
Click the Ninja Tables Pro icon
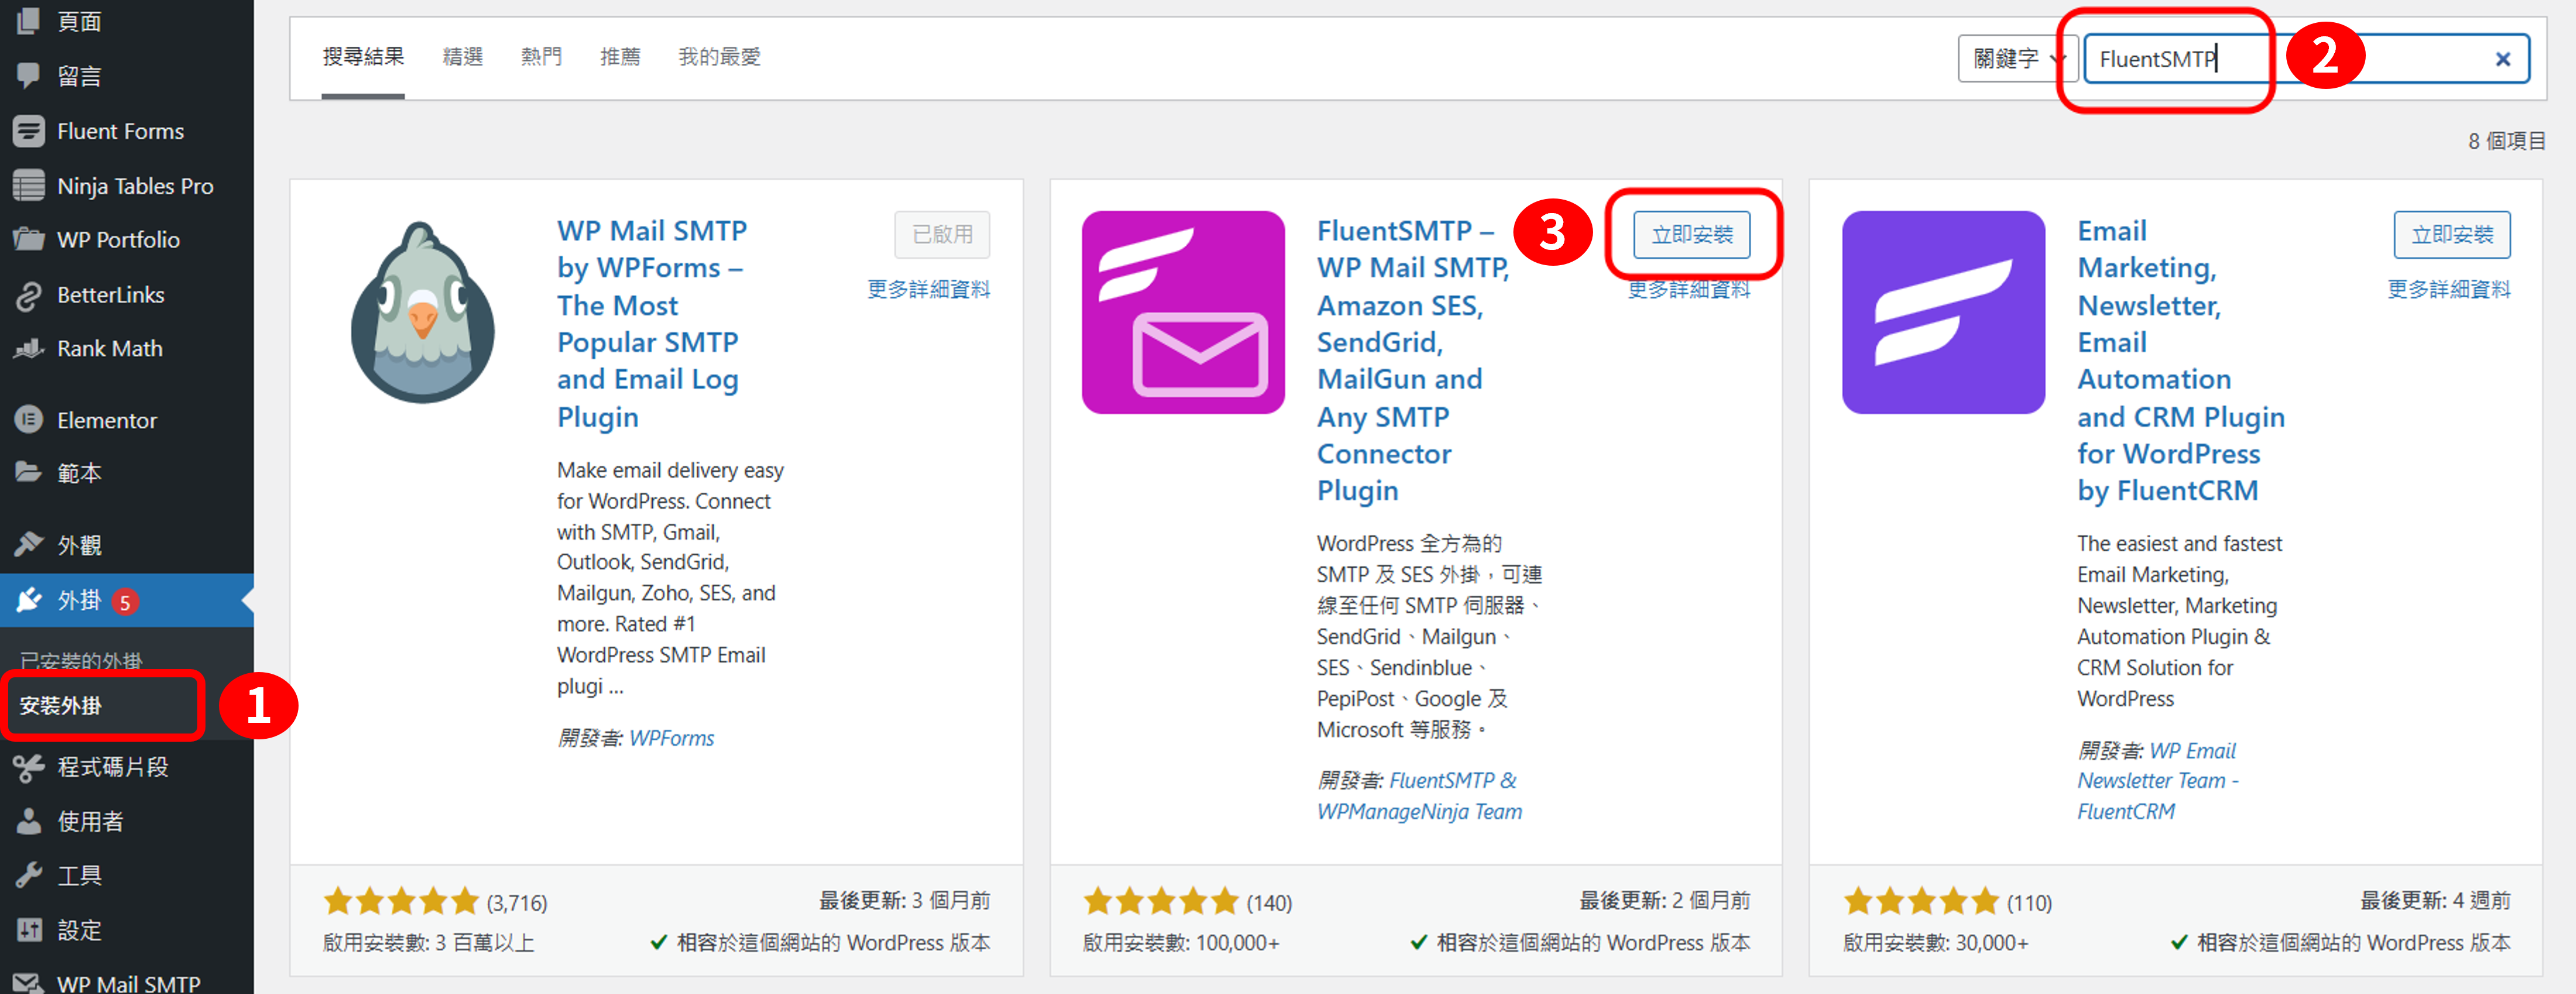coord(28,185)
